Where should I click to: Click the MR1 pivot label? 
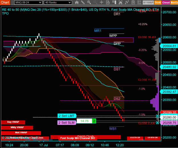pyautogui.click(x=98, y=31)
